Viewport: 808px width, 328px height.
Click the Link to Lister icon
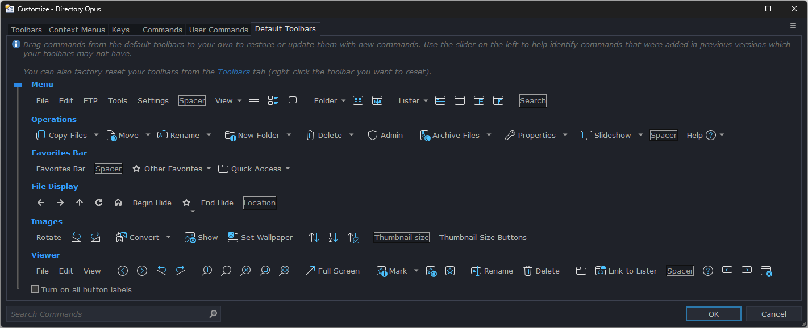pyautogui.click(x=600, y=271)
